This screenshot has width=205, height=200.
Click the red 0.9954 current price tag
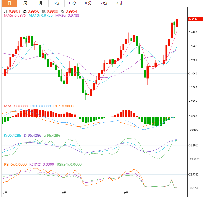(x=193, y=19)
